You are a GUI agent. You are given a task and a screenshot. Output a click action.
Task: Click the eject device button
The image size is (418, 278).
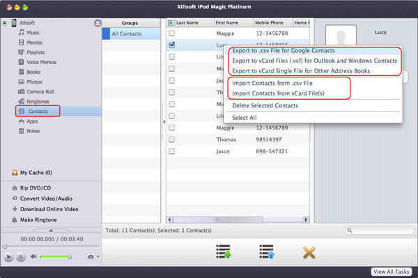[98, 23]
